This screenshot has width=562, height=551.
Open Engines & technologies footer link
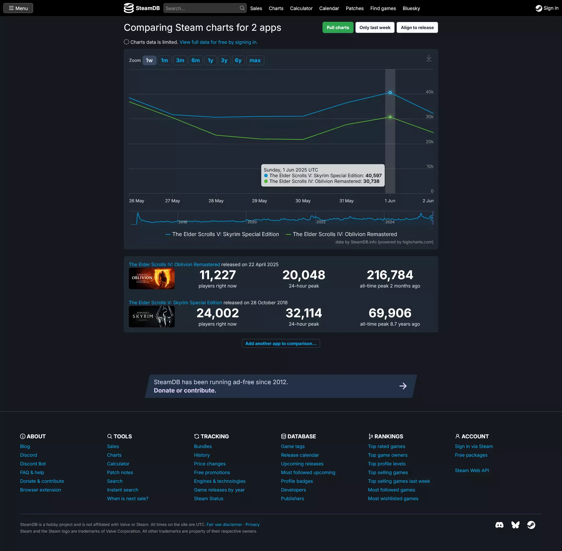(x=219, y=481)
